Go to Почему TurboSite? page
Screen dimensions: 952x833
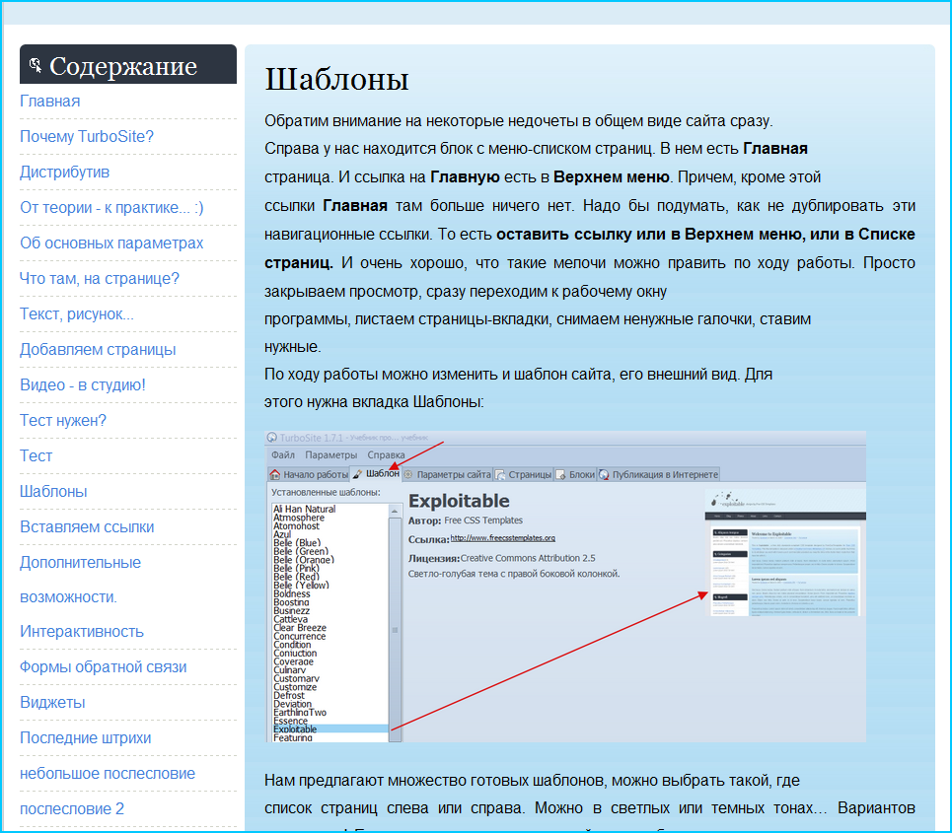[87, 136]
